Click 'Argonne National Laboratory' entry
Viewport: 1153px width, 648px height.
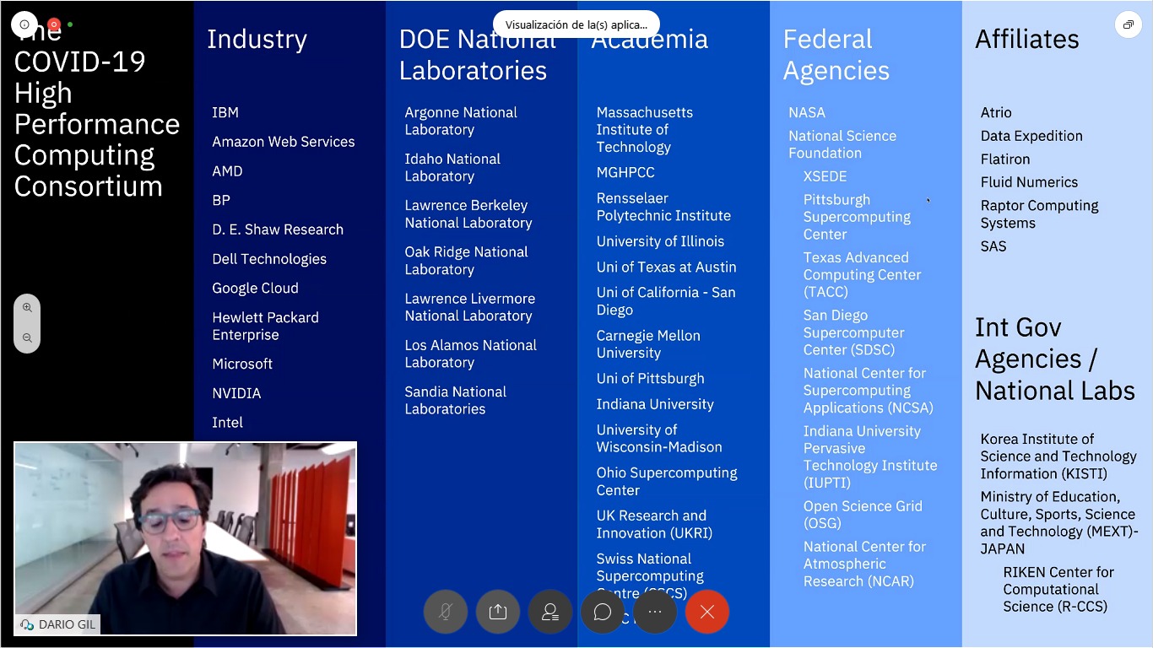461,121
